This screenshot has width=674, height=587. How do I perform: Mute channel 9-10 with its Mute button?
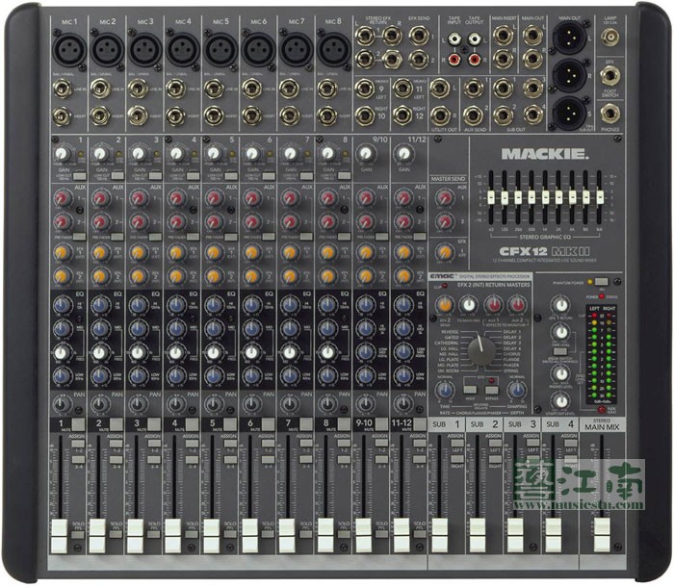(x=381, y=424)
